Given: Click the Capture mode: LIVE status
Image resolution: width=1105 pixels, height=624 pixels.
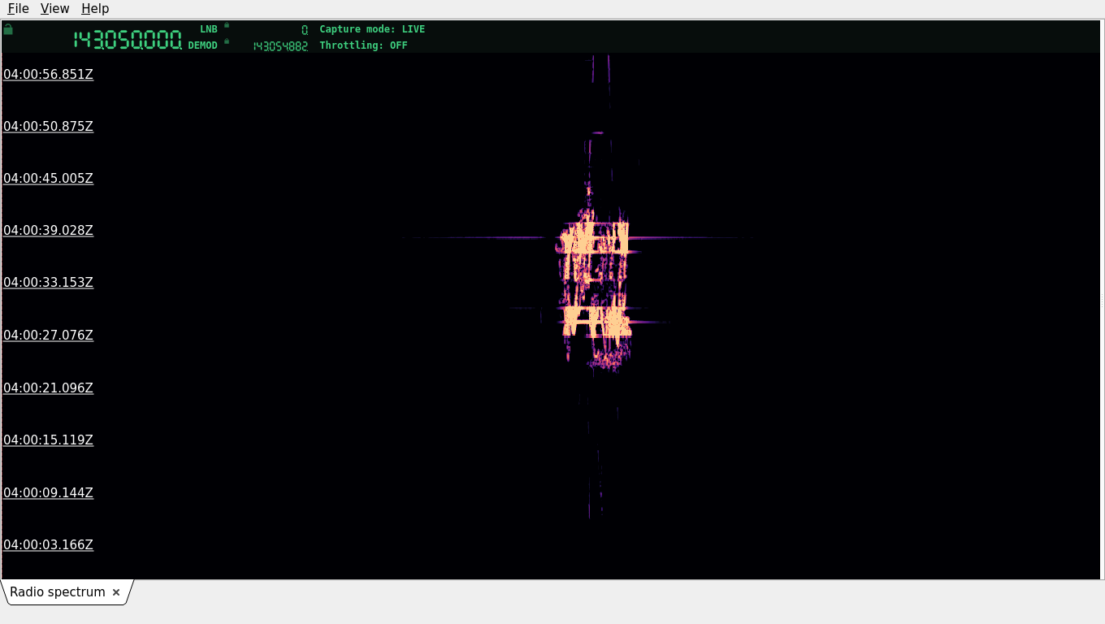Looking at the screenshot, I should point(372,29).
